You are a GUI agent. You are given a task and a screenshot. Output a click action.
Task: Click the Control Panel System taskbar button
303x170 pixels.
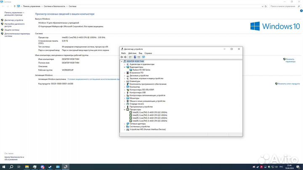58,167
